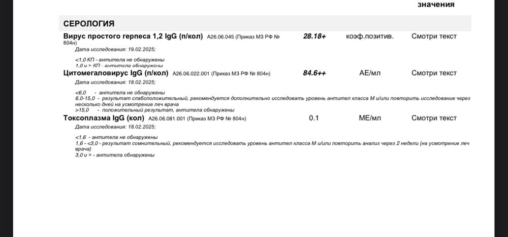Select the коэф.позитив. unit label

pyautogui.click(x=369, y=36)
